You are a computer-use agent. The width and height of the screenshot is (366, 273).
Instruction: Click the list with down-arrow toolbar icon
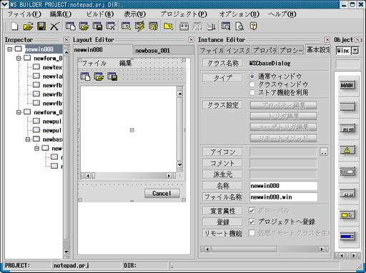[211, 26]
